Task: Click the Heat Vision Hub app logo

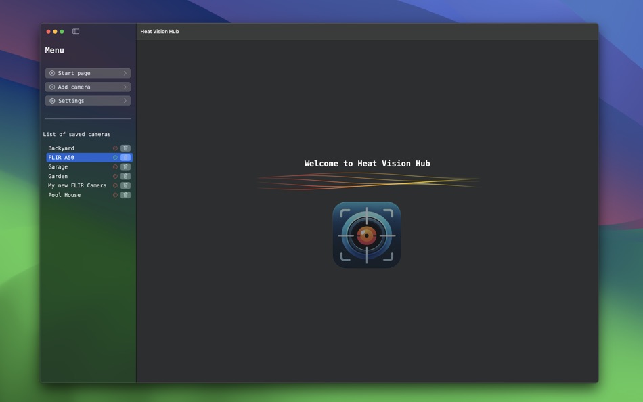Action: (367, 235)
